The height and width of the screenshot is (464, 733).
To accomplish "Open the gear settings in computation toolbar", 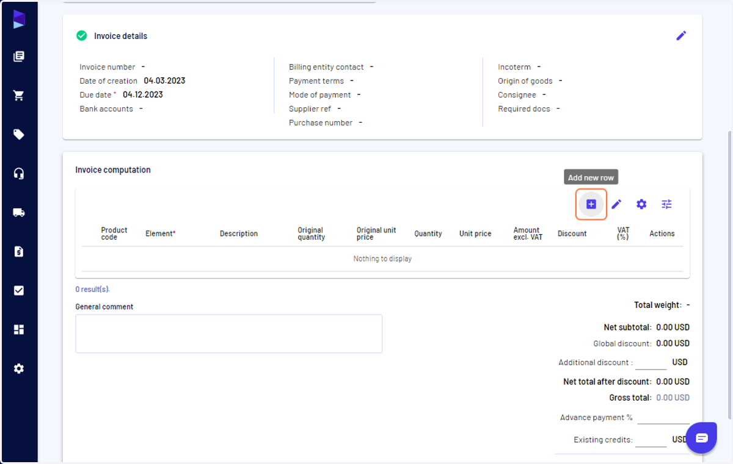I will (641, 204).
